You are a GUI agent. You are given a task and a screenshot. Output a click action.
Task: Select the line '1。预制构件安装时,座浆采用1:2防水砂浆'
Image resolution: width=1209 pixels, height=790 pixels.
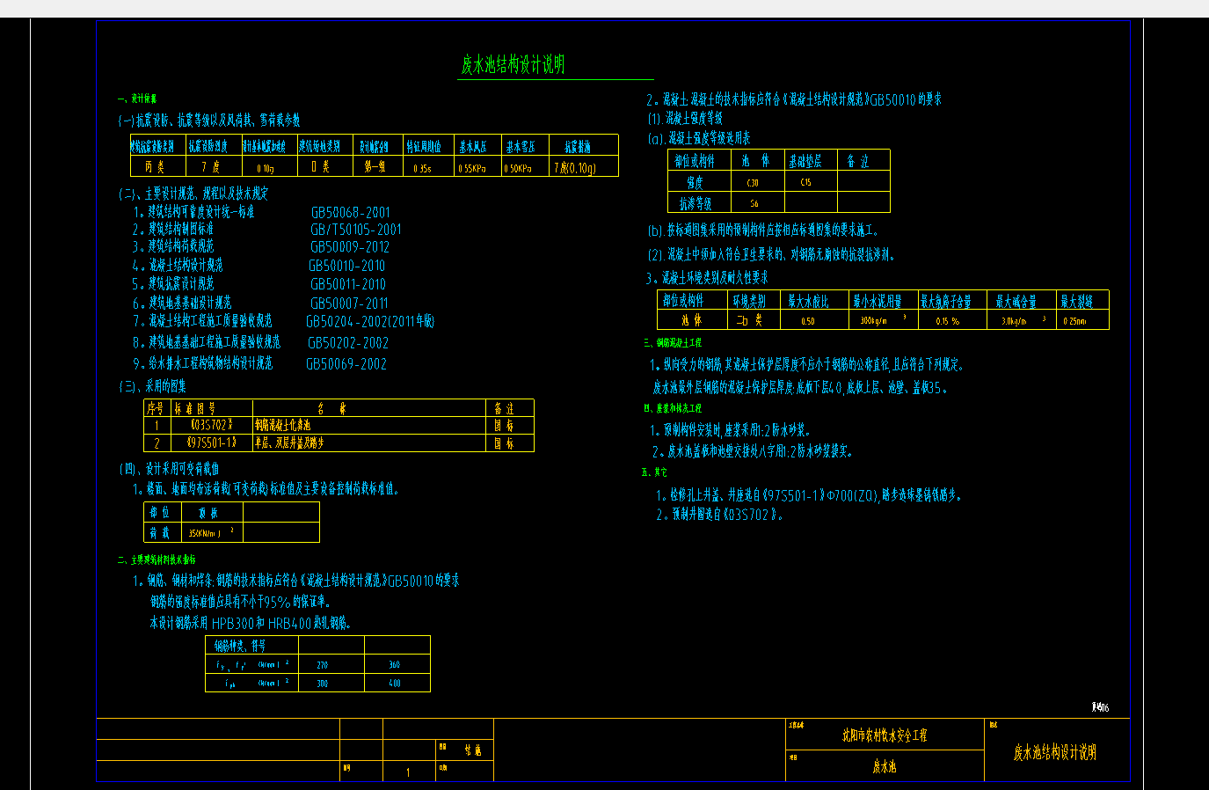point(731,430)
